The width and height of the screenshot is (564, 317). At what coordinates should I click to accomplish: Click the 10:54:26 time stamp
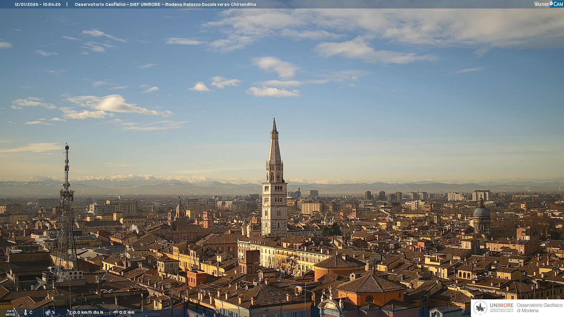pyautogui.click(x=51, y=4)
